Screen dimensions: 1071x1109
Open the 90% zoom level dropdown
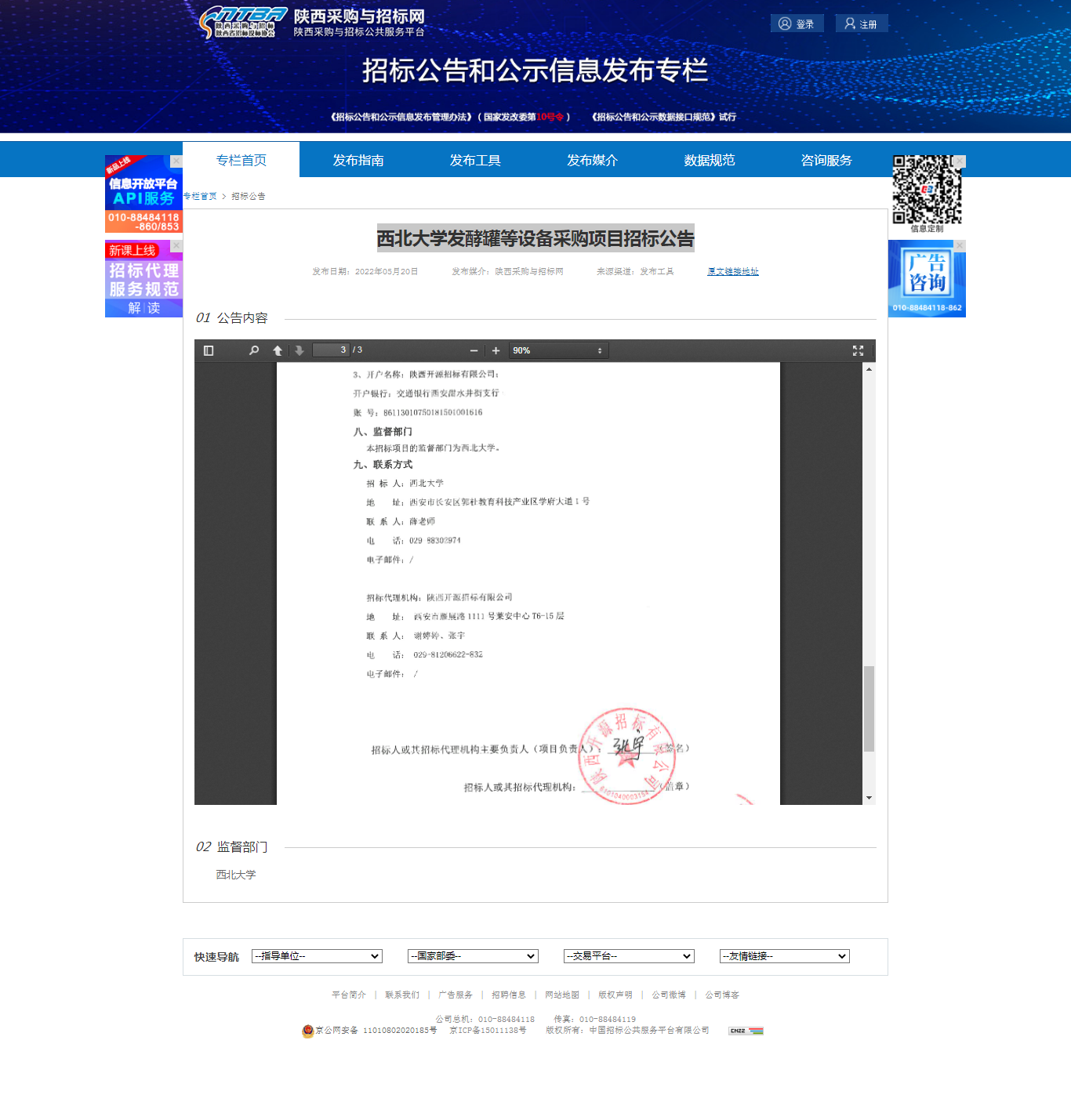click(558, 350)
